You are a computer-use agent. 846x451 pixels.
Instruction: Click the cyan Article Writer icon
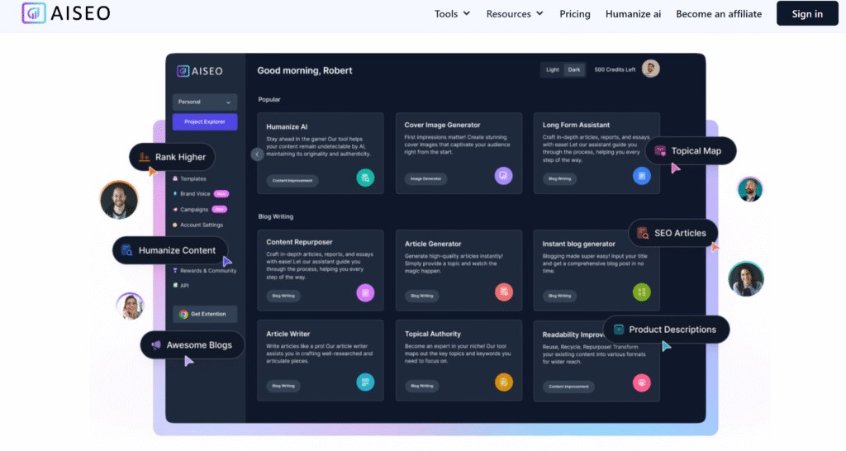pyautogui.click(x=365, y=382)
